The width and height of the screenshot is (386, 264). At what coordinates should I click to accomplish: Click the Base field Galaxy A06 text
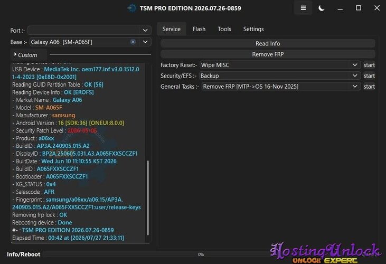coord(62,42)
